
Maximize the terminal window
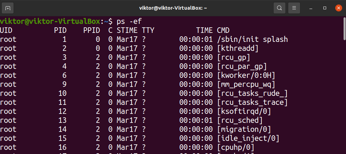[325, 8]
